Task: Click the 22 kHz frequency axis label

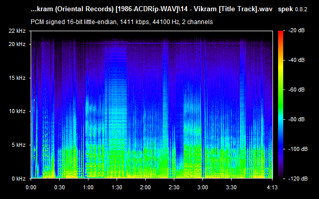Action: [17, 31]
